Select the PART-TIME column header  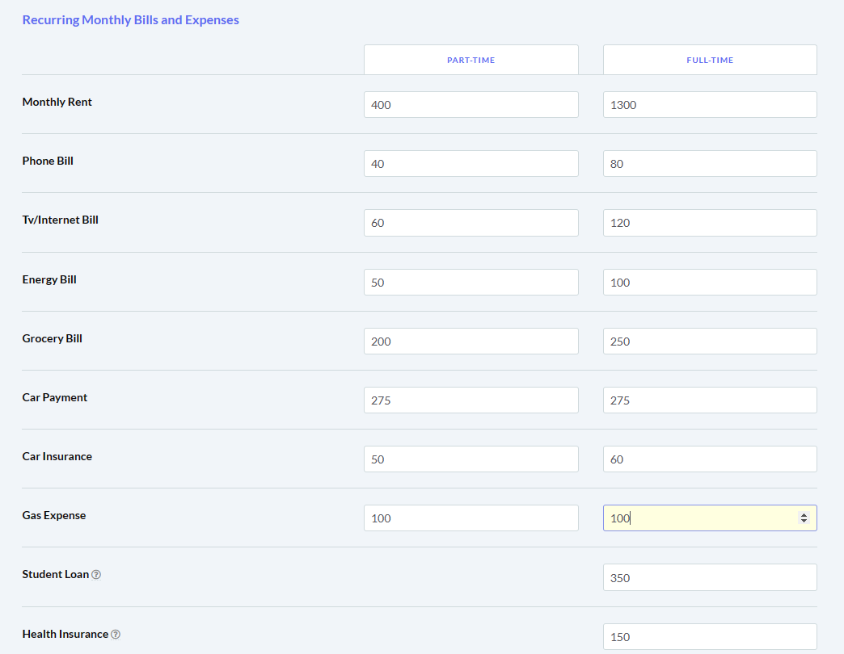[x=471, y=60]
